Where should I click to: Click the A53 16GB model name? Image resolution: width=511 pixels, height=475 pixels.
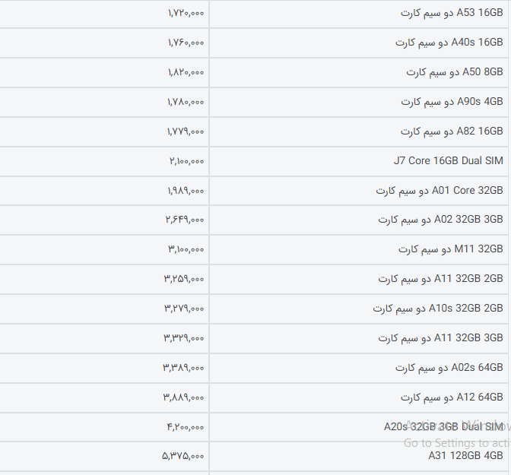[452, 13]
